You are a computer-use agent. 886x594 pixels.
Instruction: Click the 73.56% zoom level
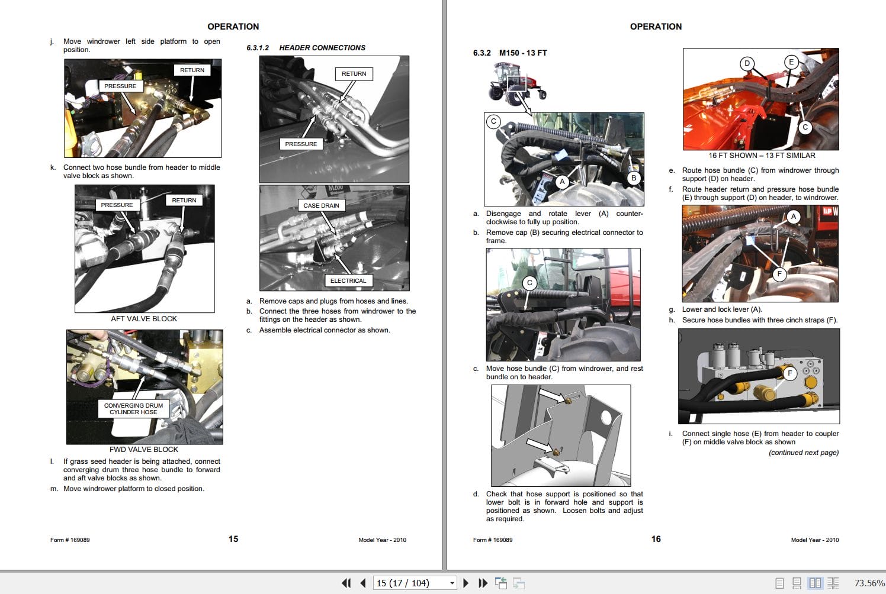(869, 583)
